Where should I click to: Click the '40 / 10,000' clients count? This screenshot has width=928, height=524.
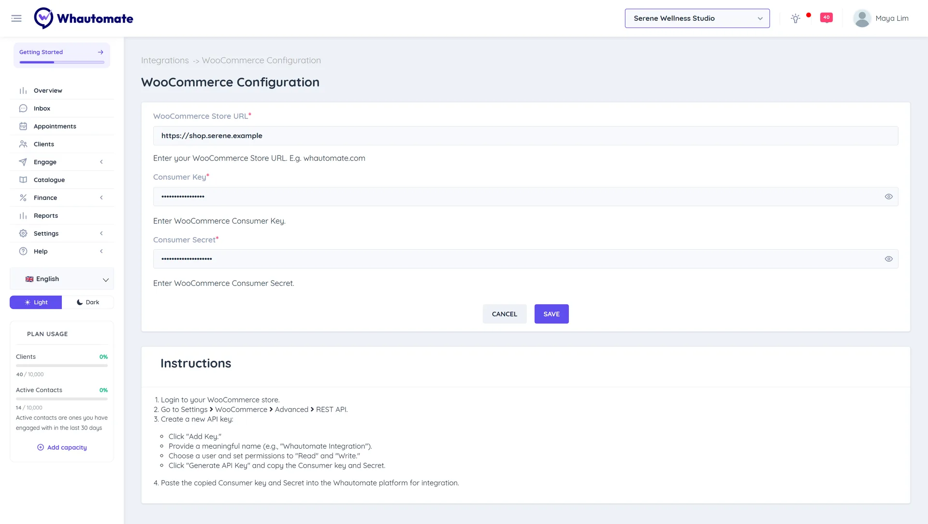click(30, 375)
